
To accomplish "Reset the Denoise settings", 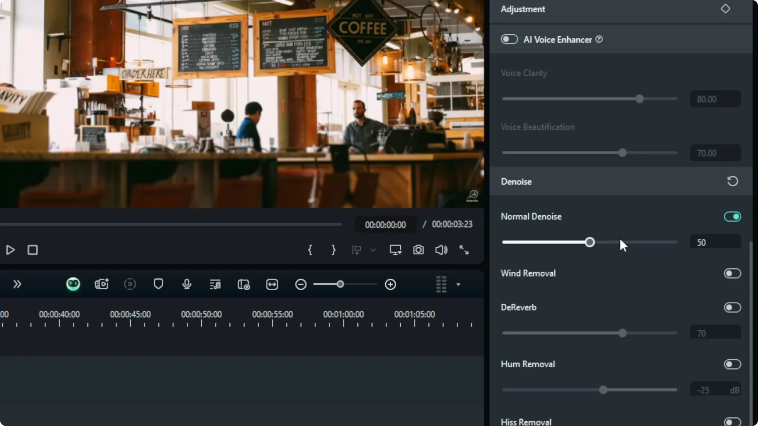I will pyautogui.click(x=733, y=181).
